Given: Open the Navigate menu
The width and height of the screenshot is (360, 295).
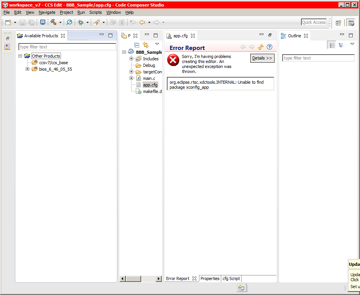Looking at the screenshot, I should pyautogui.click(x=47, y=12).
